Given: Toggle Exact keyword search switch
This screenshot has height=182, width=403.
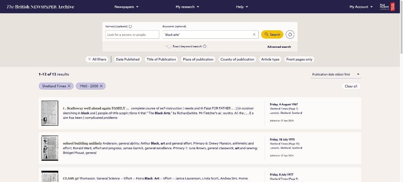Looking at the screenshot, I should [168, 46].
